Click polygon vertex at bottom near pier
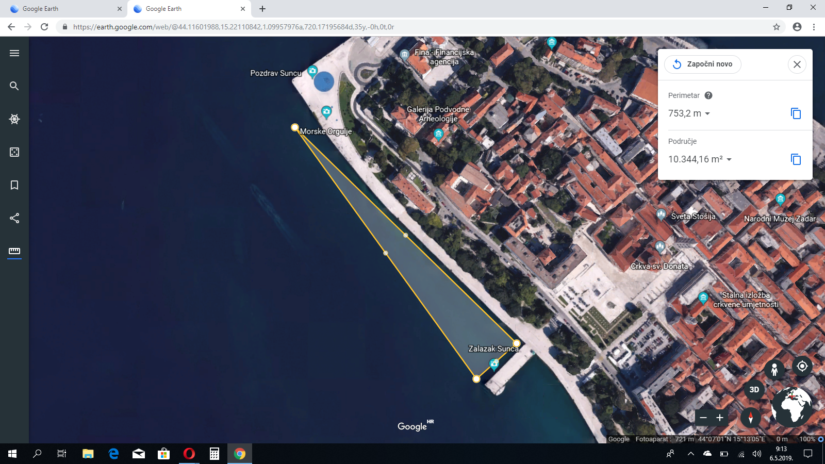The height and width of the screenshot is (464, 825). pyautogui.click(x=476, y=379)
